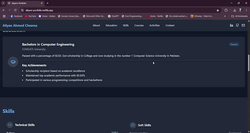Click the graduation cap education icon

[x=13, y=62]
